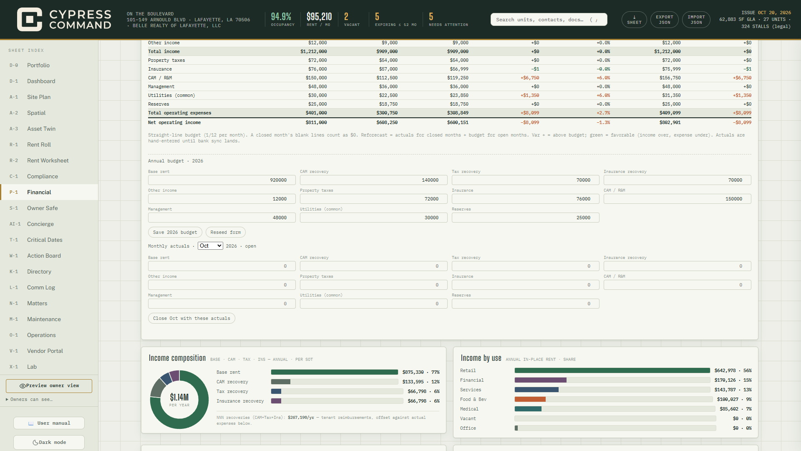Viewport: 801px width, 451px height.
Task: Click the Preview owner view button
Action: [49, 386]
